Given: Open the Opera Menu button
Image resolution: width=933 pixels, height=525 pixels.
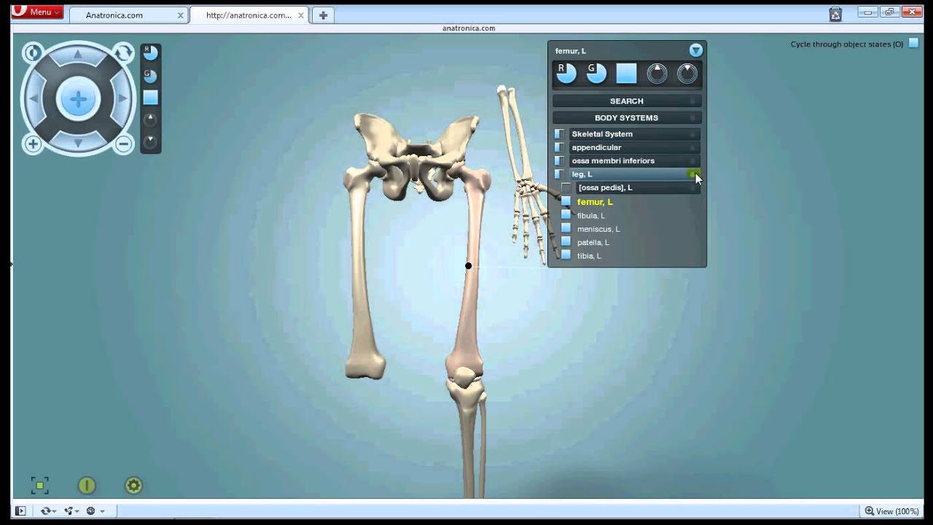Looking at the screenshot, I should (36, 12).
